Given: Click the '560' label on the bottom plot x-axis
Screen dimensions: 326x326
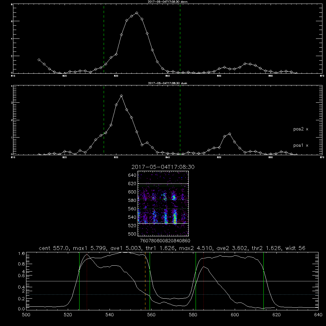Looking at the screenshot, I should tap(151, 315).
